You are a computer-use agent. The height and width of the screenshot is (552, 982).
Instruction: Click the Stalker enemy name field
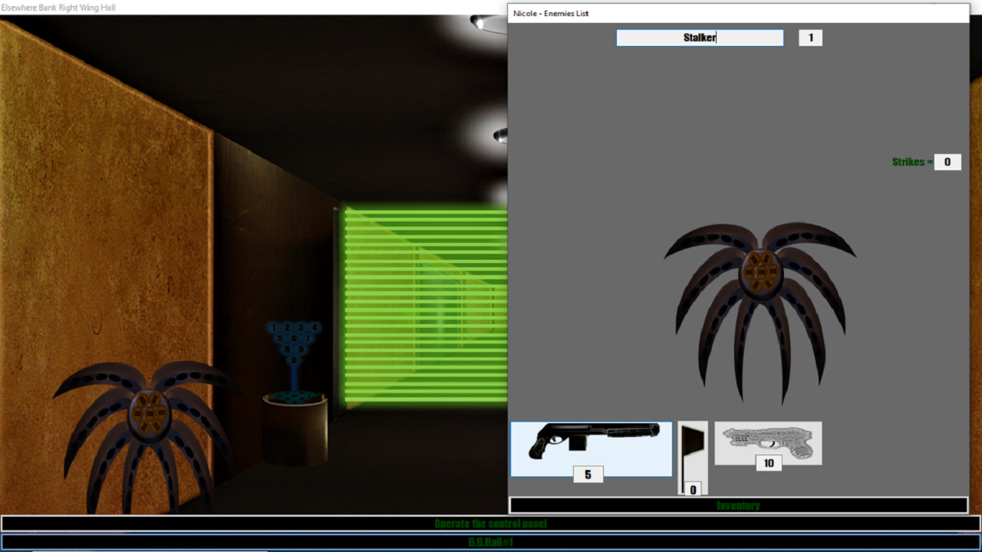pos(699,38)
